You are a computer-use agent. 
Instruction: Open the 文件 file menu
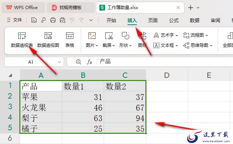click(x=14, y=20)
